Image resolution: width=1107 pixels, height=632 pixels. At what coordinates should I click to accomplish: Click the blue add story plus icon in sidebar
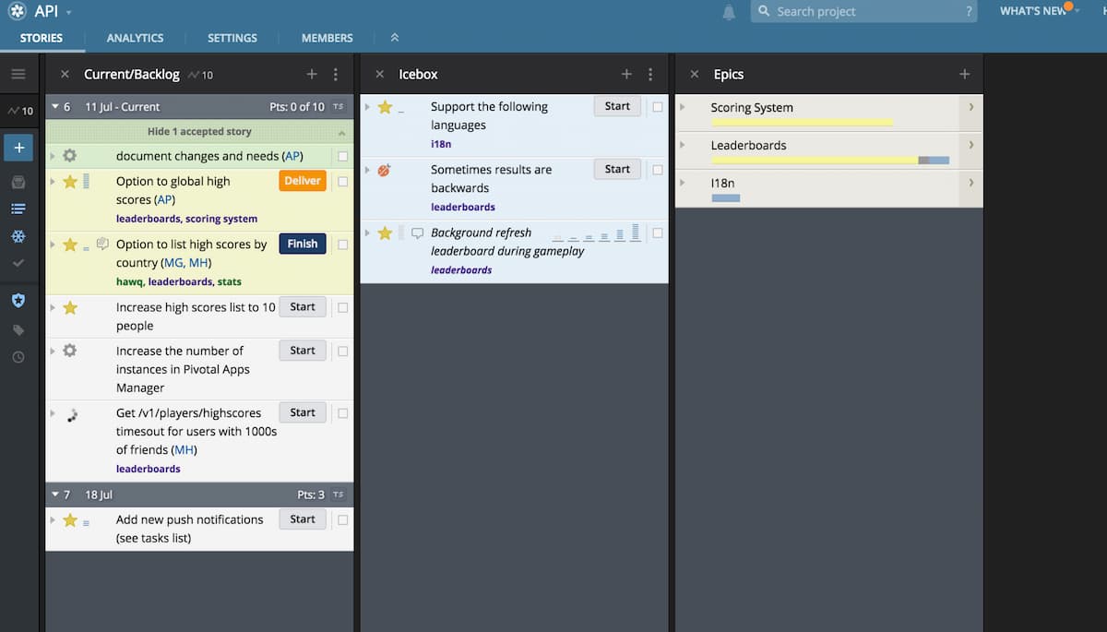(18, 148)
